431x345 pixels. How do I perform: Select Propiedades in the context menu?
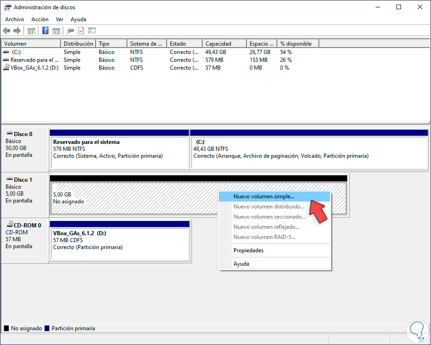point(274,250)
